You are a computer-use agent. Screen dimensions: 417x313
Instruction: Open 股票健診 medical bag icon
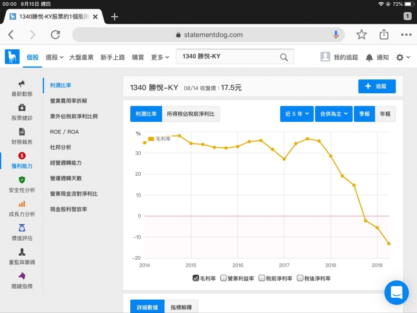click(x=22, y=108)
